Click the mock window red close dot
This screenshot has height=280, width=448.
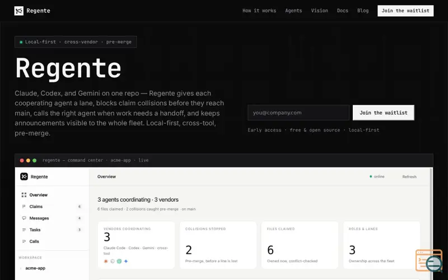(22, 160)
